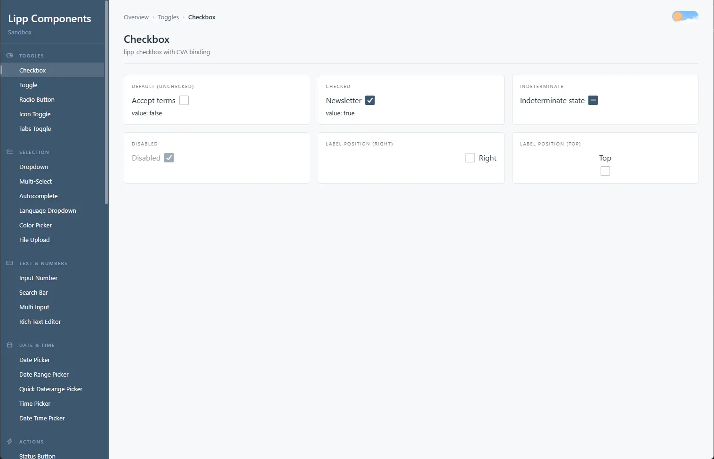The width and height of the screenshot is (714, 459).
Task: Click the 'value: true' text
Action: pos(340,113)
